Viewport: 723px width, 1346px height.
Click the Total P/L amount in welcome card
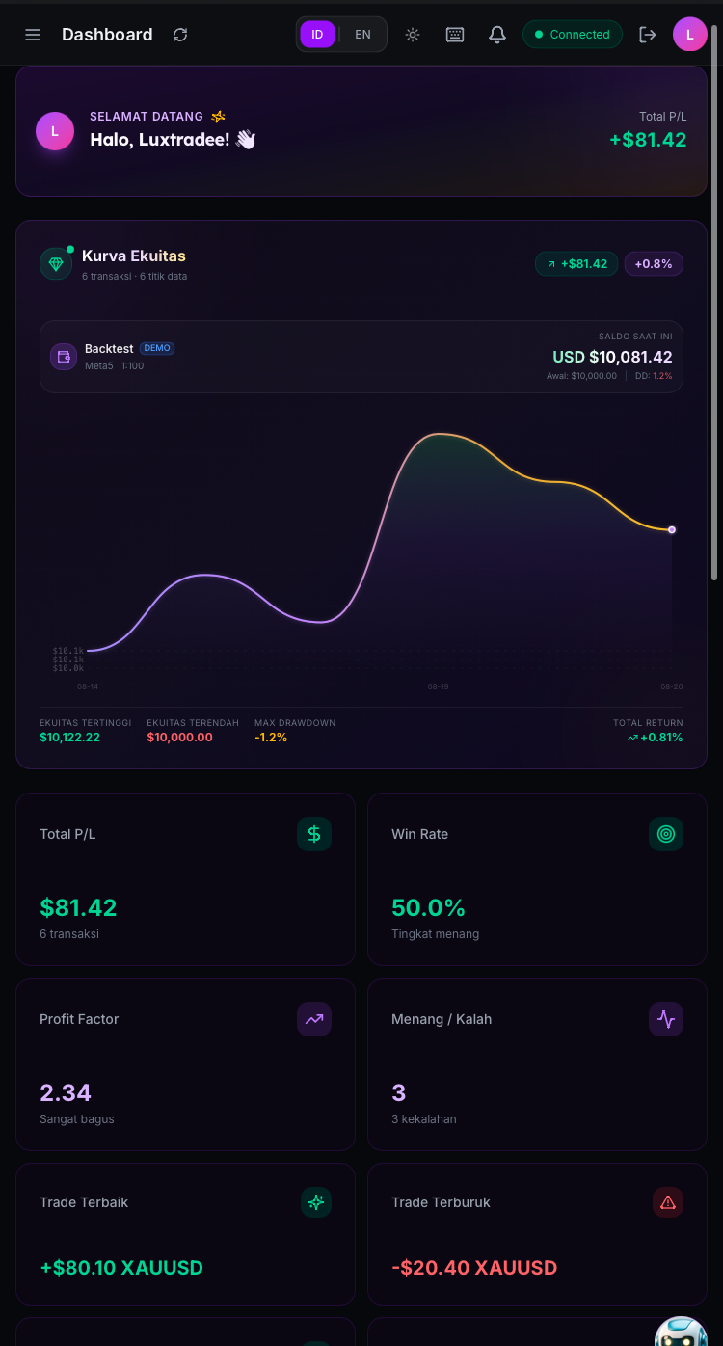coord(648,140)
